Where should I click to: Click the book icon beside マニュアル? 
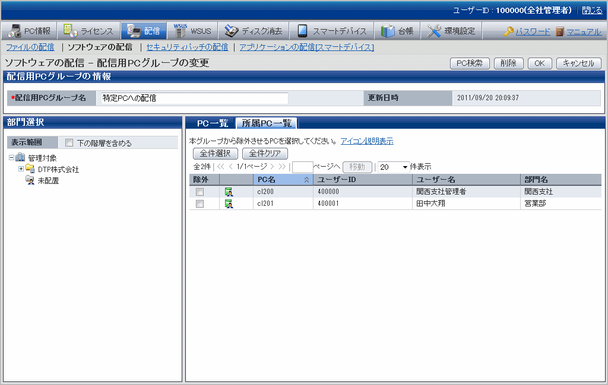click(559, 31)
